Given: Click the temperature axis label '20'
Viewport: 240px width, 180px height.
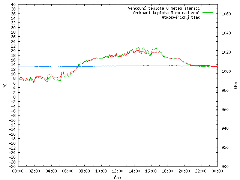Looking at the screenshot, I should [x=13, y=51].
